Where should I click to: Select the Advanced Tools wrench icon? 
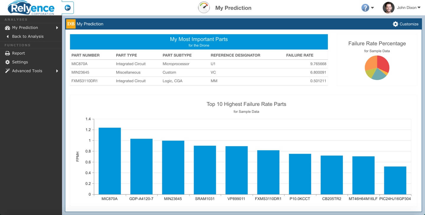pos(7,71)
